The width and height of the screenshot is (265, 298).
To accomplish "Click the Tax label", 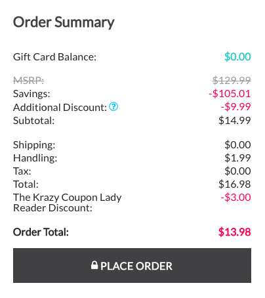I will (x=22, y=171).
